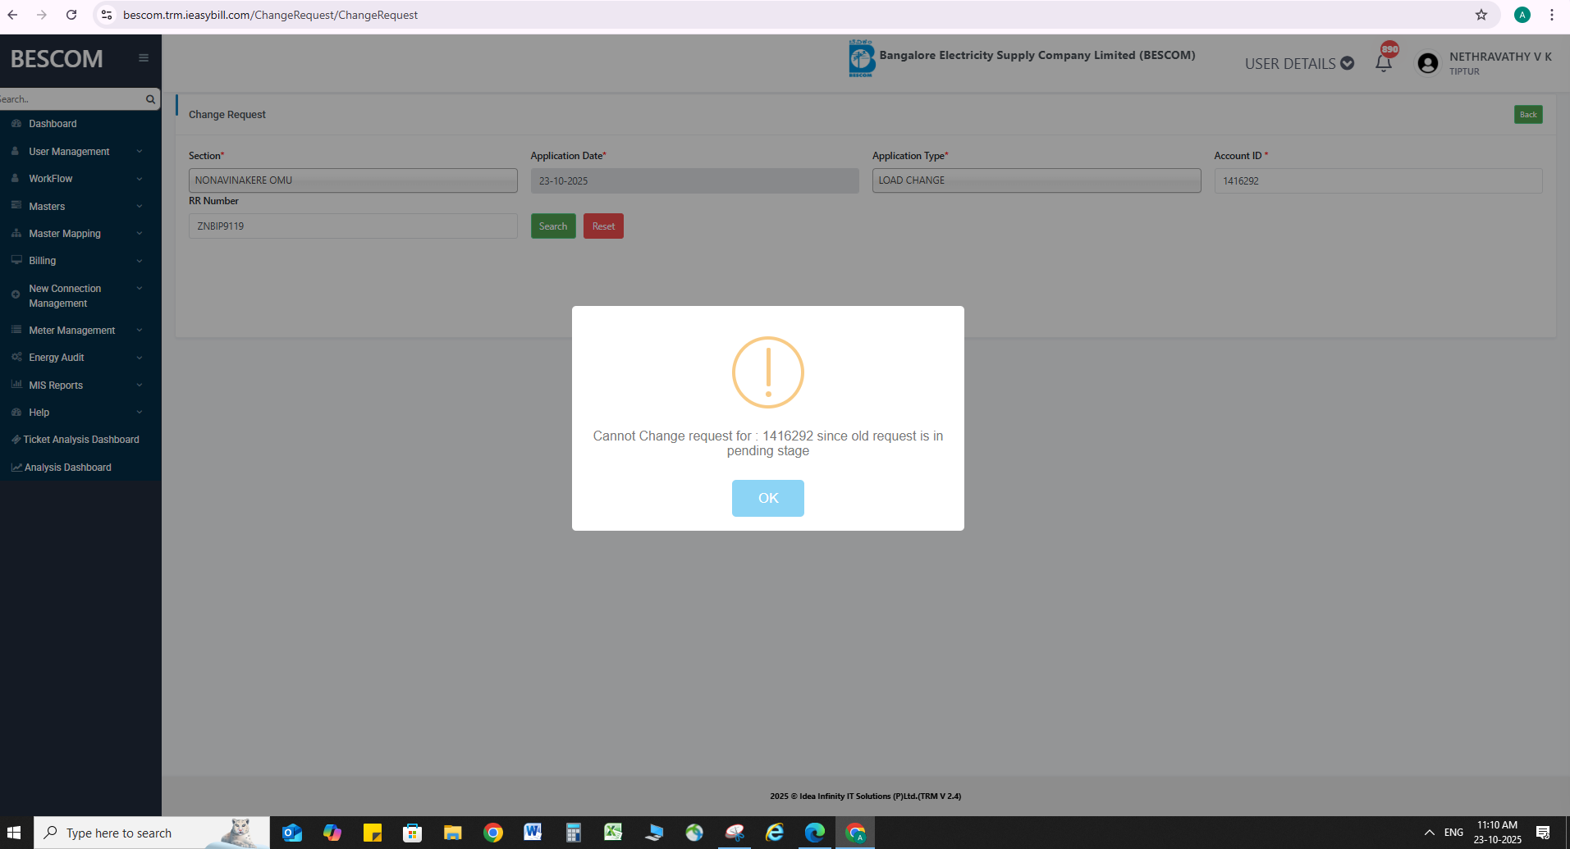
Task: Click the green Back button
Action: point(1528,115)
